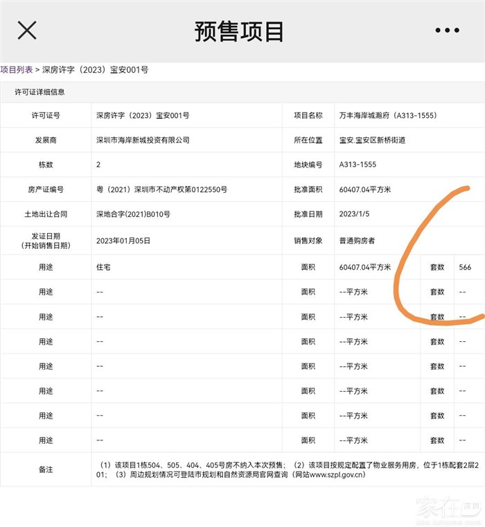Open the three-dot more options menu

point(447,31)
